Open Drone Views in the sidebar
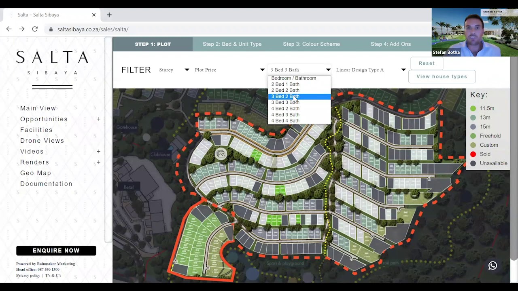 (42, 141)
